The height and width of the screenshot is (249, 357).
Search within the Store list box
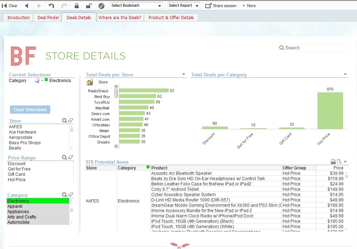(x=64, y=120)
